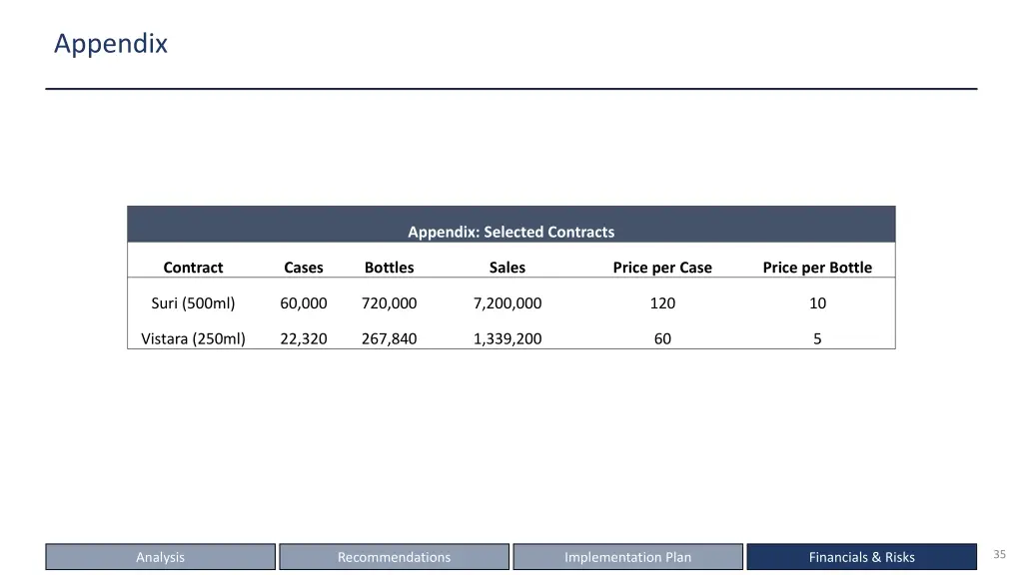This screenshot has width=1023, height=575.
Task: Select the 1,339,200 sales value
Action: 508,339
